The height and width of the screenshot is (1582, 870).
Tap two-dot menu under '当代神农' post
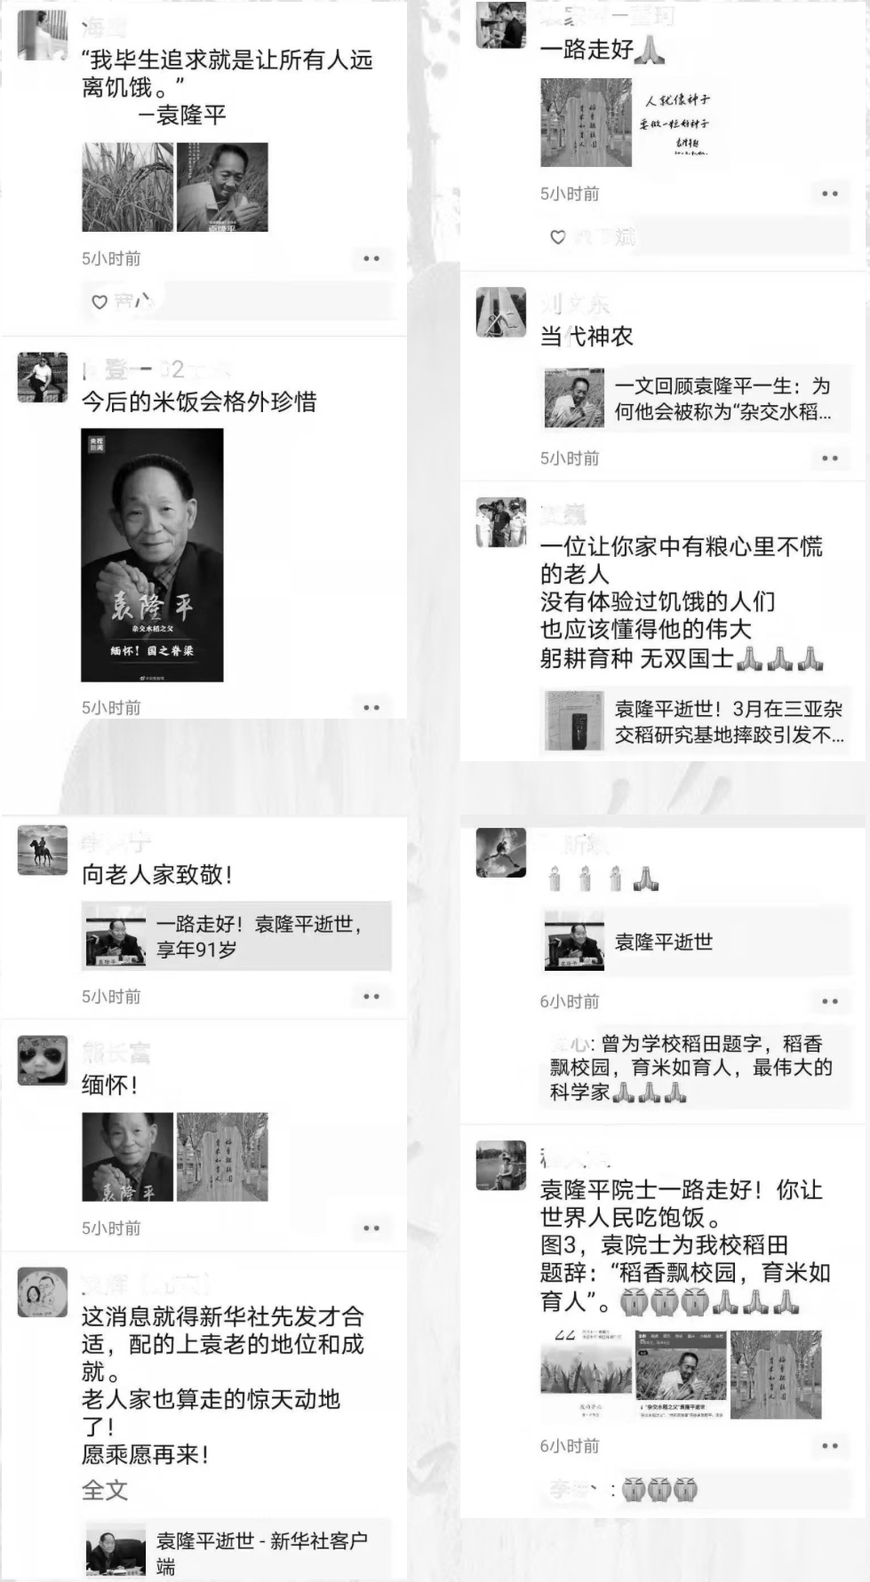pyautogui.click(x=830, y=458)
